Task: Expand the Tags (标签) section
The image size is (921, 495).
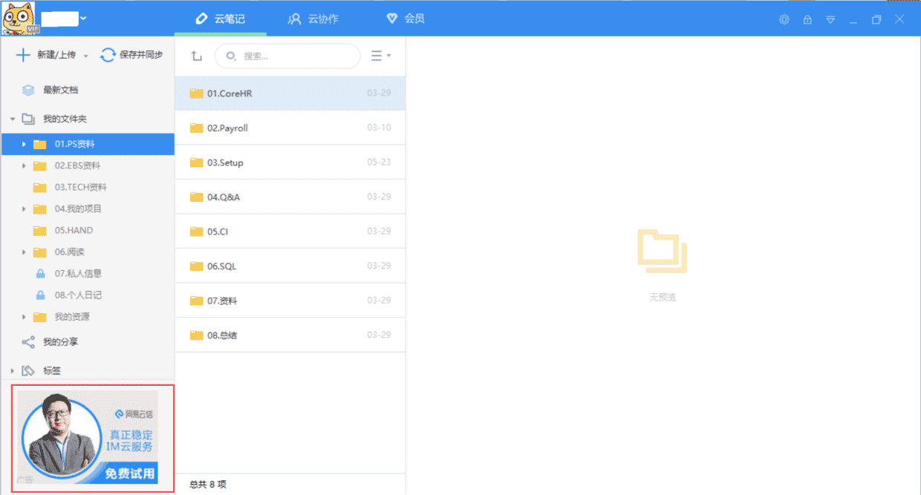Action: [x=13, y=370]
